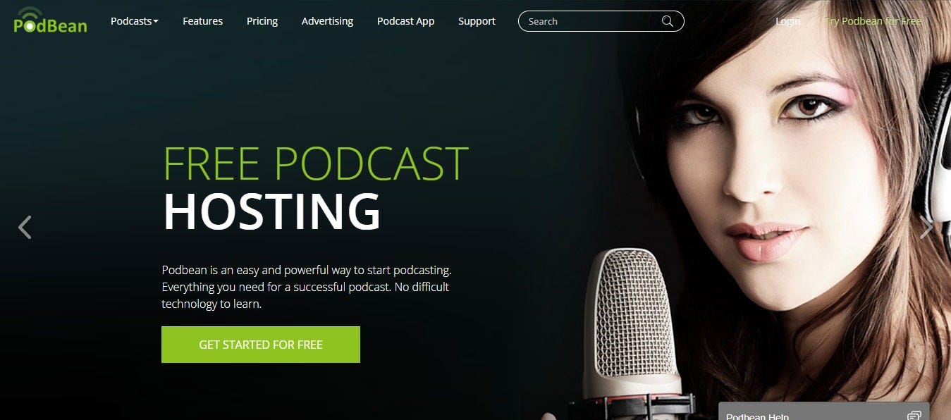This screenshot has height=420, width=951.
Task: Click the woman with microphone hero image
Action: [768, 211]
